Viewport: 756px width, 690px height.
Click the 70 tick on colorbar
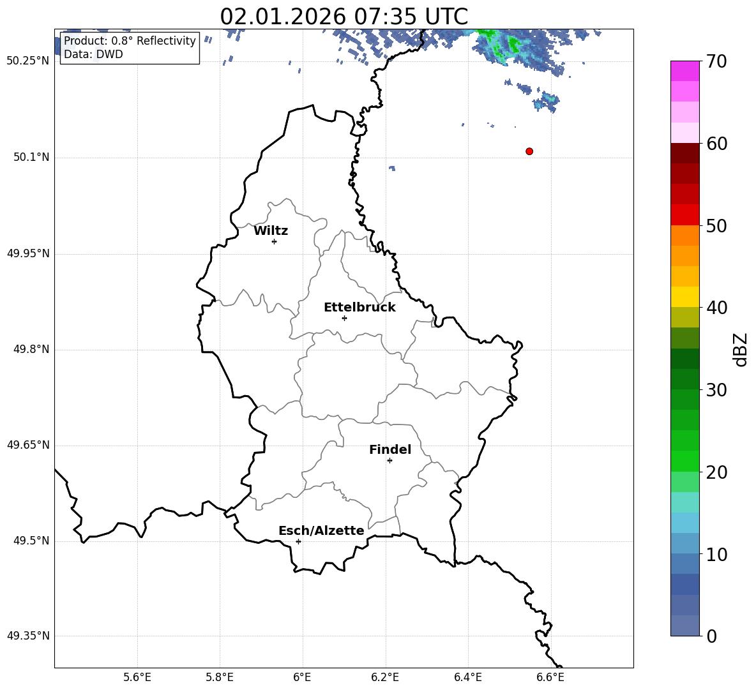(x=716, y=62)
